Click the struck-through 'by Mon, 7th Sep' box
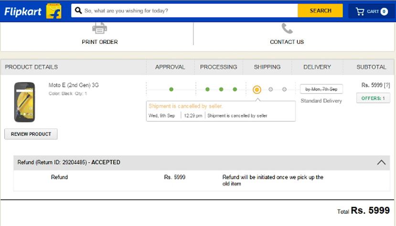396x226 pixels. tap(321, 89)
